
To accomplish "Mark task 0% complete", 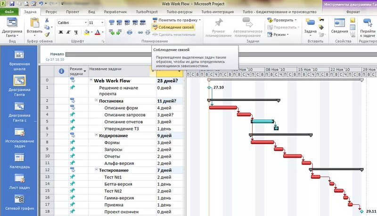I will click(x=112, y=23).
